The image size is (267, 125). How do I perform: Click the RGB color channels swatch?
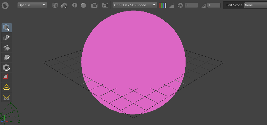163,5
